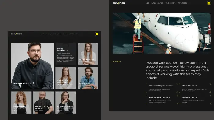Click the OUR TEAM yellow label
Viewport: 214px width, 120px height.
pos(117,62)
